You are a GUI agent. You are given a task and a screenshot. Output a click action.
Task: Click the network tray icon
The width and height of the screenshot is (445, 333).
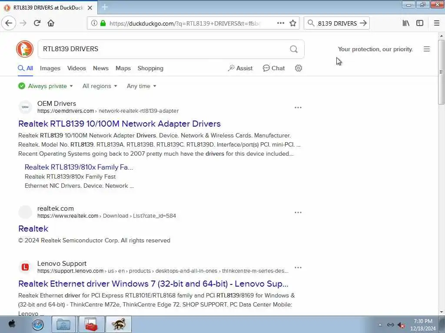(391, 325)
